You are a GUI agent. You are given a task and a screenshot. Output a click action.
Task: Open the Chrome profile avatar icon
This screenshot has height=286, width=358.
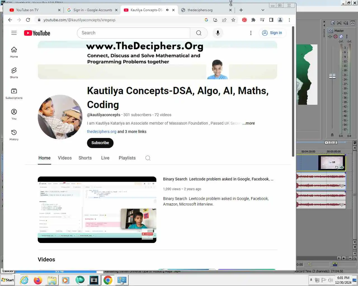(x=280, y=20)
